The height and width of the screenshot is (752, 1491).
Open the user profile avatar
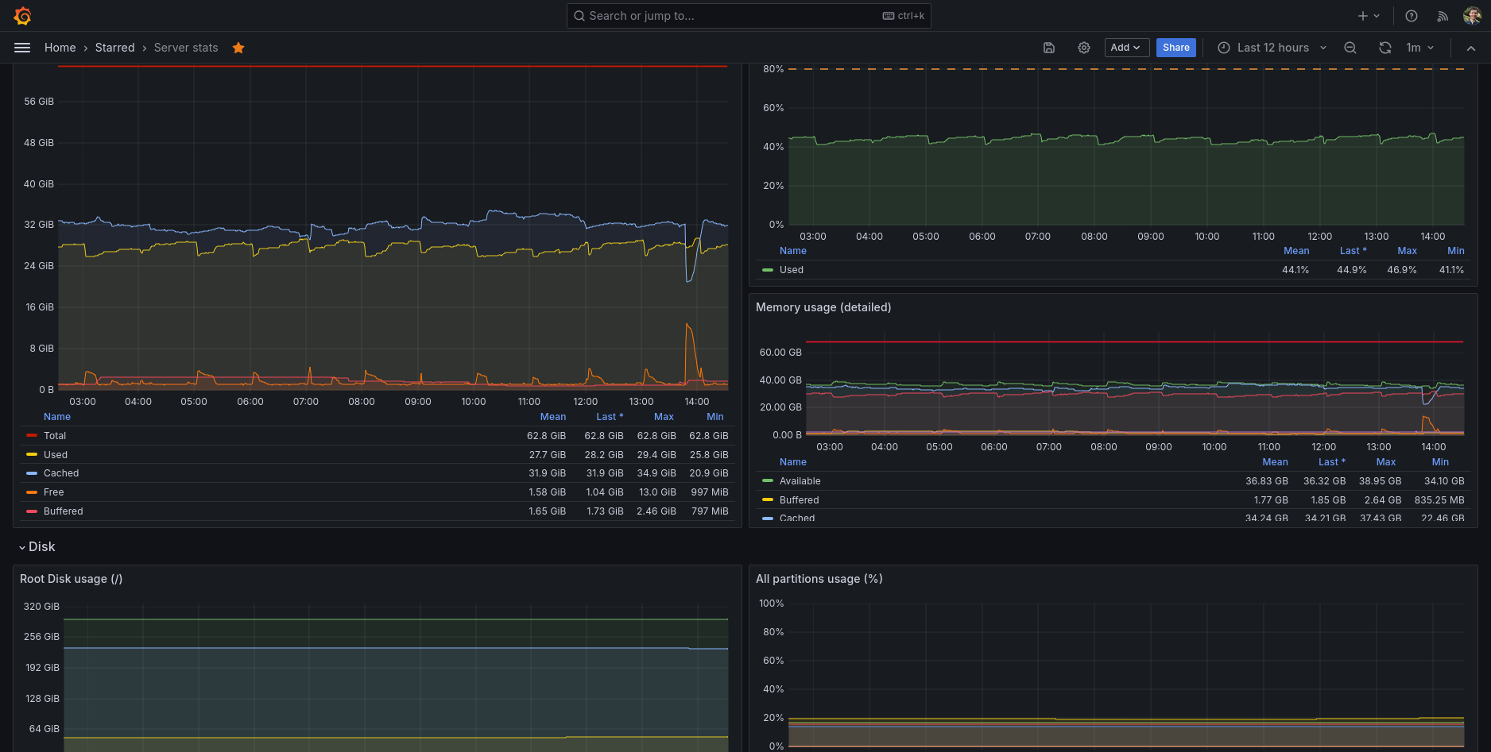point(1472,16)
